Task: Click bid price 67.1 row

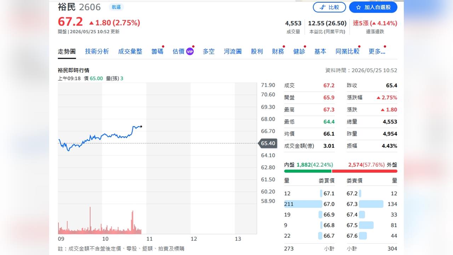Action: coord(309,193)
